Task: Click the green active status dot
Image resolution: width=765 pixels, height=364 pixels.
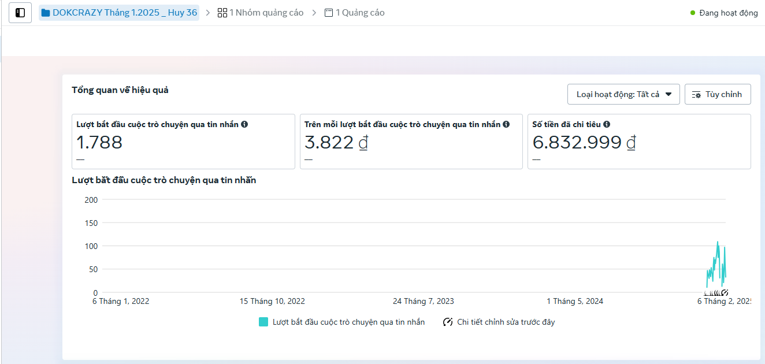Action: coord(693,13)
